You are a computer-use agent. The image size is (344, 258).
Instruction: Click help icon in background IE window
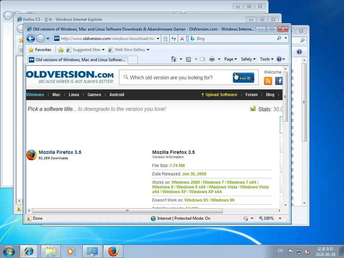coord(299,52)
